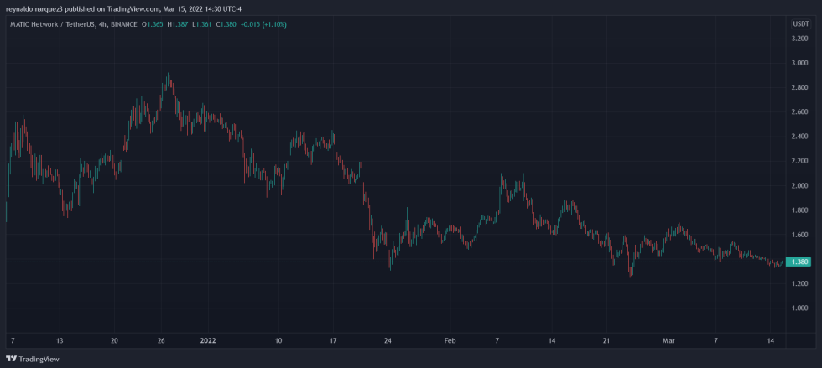Image resolution: width=822 pixels, height=368 pixels.
Task: Select the Feb label on time axis
Action: click(450, 341)
